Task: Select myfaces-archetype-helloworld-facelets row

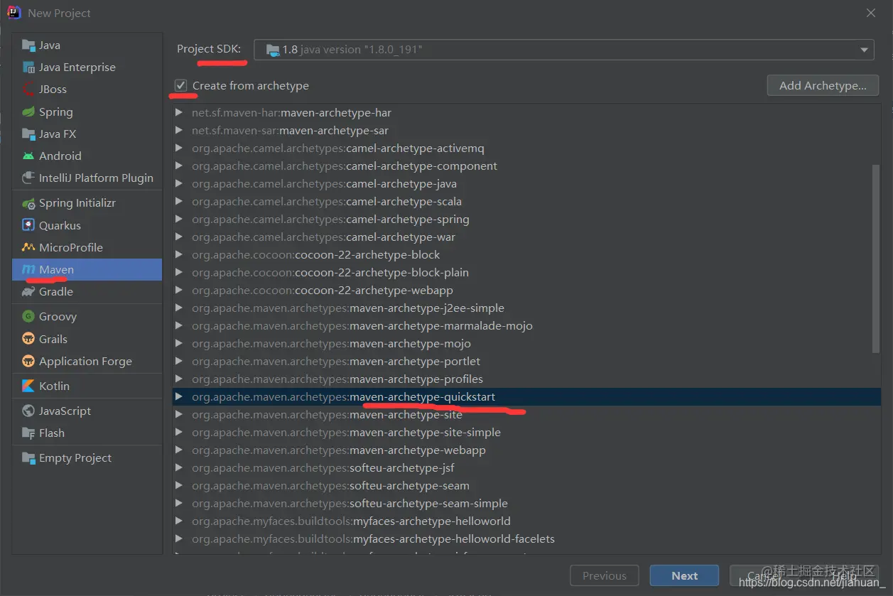Action: click(x=526, y=538)
